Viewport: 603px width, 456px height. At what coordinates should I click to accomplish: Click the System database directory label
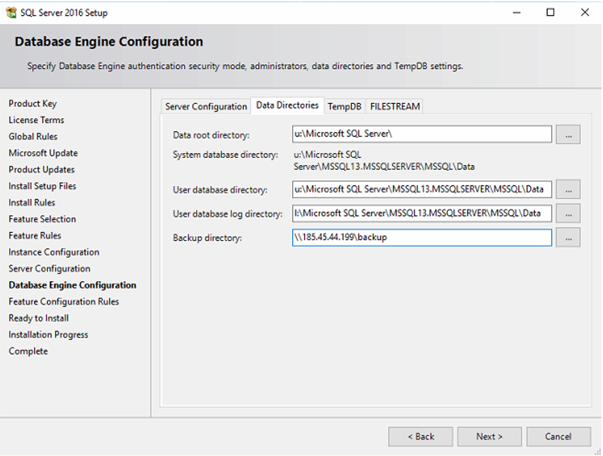point(225,155)
